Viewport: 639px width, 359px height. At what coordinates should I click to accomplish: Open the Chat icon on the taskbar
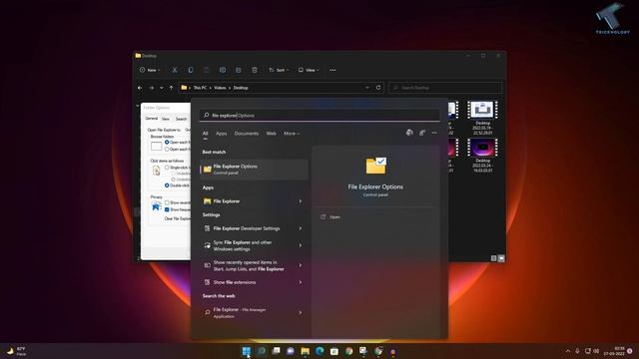[291, 351]
